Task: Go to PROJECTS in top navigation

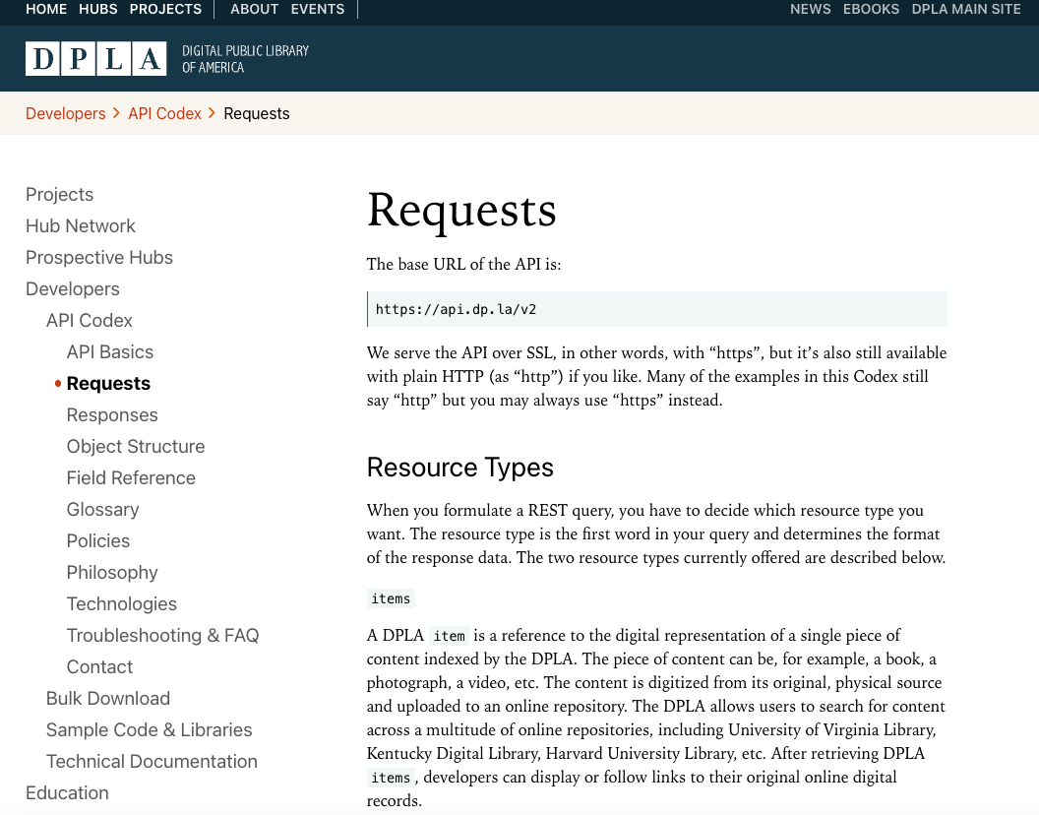Action: click(x=165, y=9)
